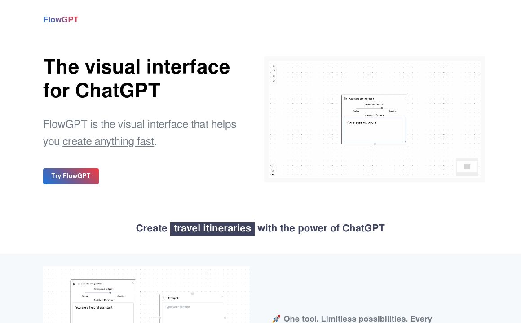
Task: Click the top connector handle of Prompt 2
Action: 192,294
